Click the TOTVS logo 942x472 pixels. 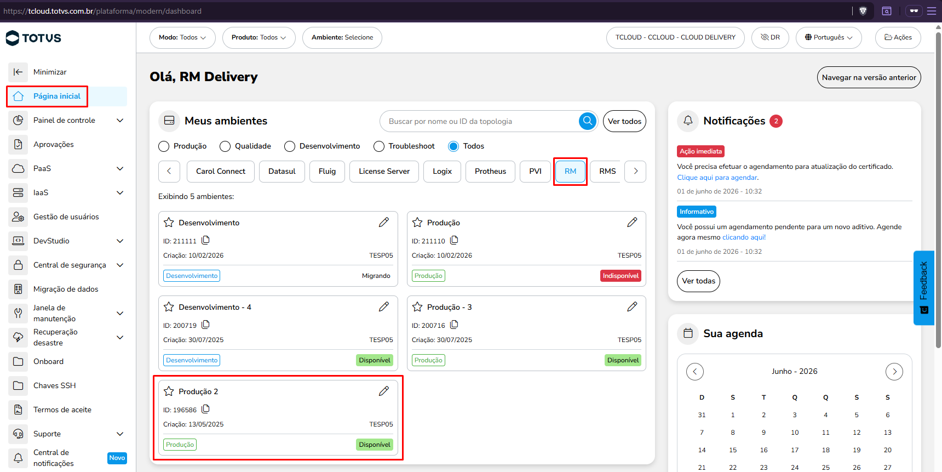pos(33,38)
